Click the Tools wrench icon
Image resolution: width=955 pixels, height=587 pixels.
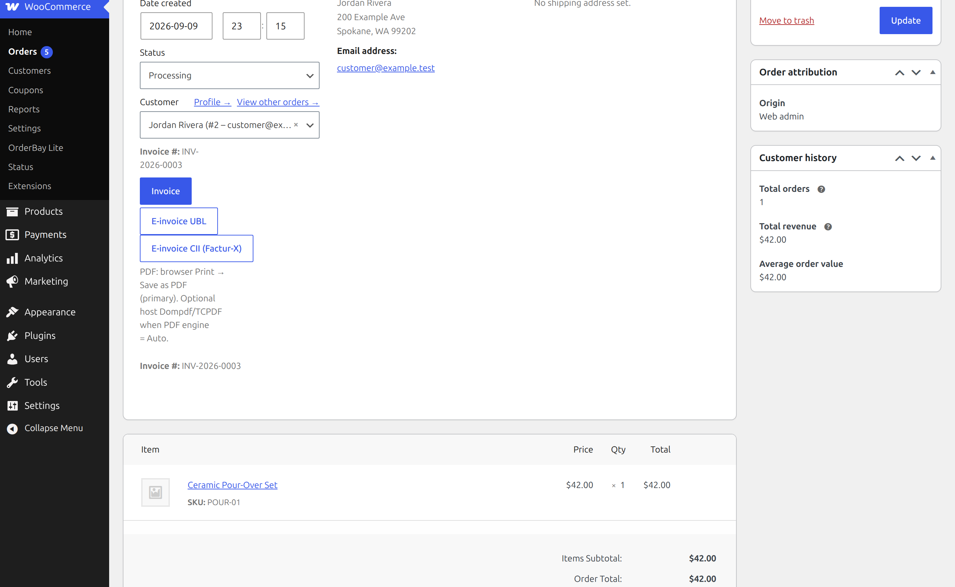(12, 383)
